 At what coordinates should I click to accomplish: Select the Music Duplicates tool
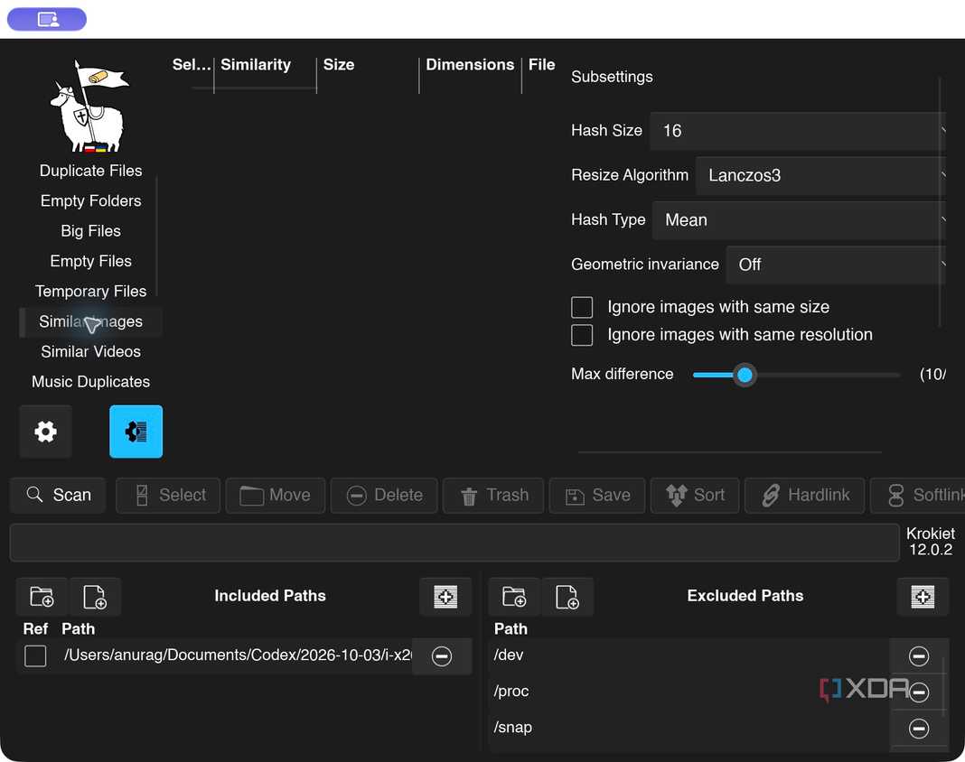(x=90, y=381)
